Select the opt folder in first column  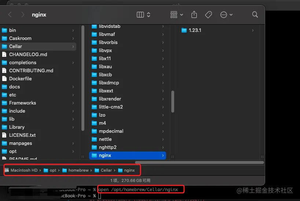[38, 151]
